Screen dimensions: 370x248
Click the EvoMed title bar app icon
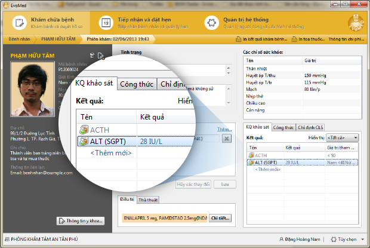(x=6, y=5)
